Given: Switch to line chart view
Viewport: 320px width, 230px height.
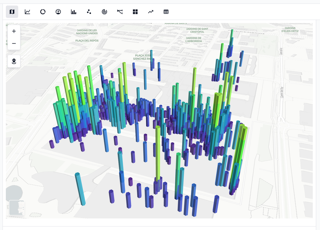Looking at the screenshot, I should (x=27, y=12).
